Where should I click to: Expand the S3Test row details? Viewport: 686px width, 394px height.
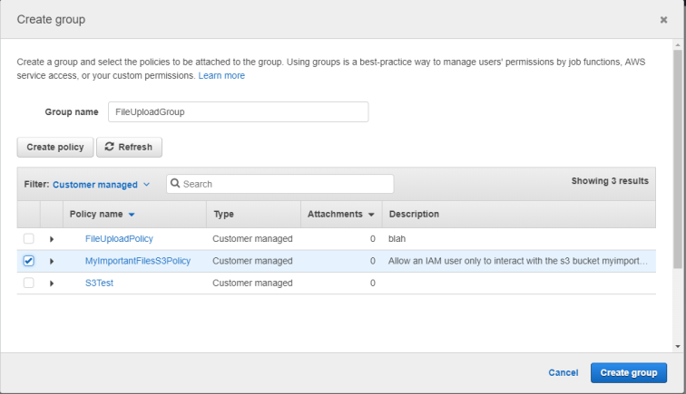point(52,283)
